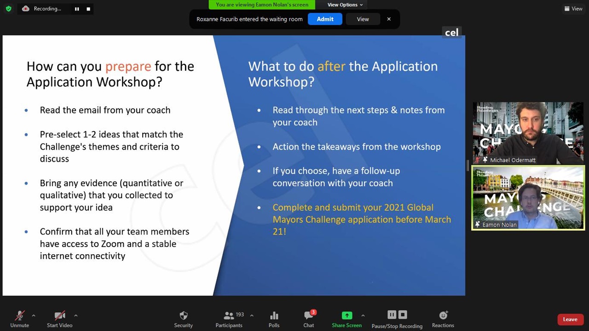Click the green encryption shield icon
Viewport: 589px width, 331px height.
[x=8, y=9]
